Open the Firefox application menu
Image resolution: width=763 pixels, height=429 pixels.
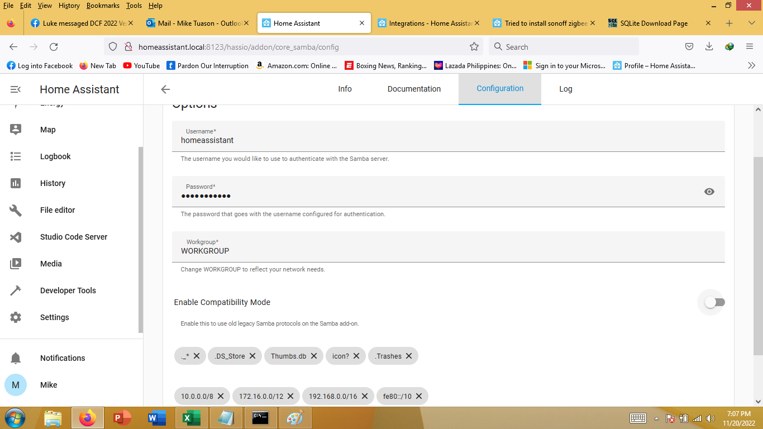pyautogui.click(x=750, y=47)
